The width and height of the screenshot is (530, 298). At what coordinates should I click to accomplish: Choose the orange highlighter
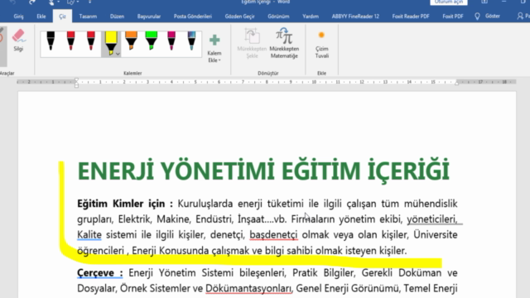tap(131, 41)
